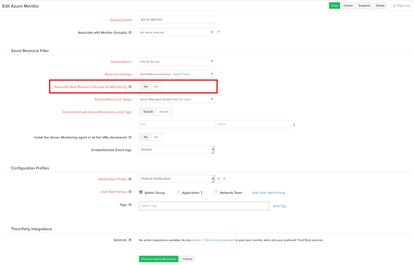Image resolution: width=414 pixels, height=265 pixels.
Task: Click the '26 more' service types link
Action: tap(185, 99)
